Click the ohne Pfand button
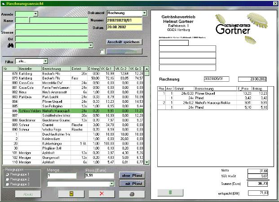 click(132, 176)
